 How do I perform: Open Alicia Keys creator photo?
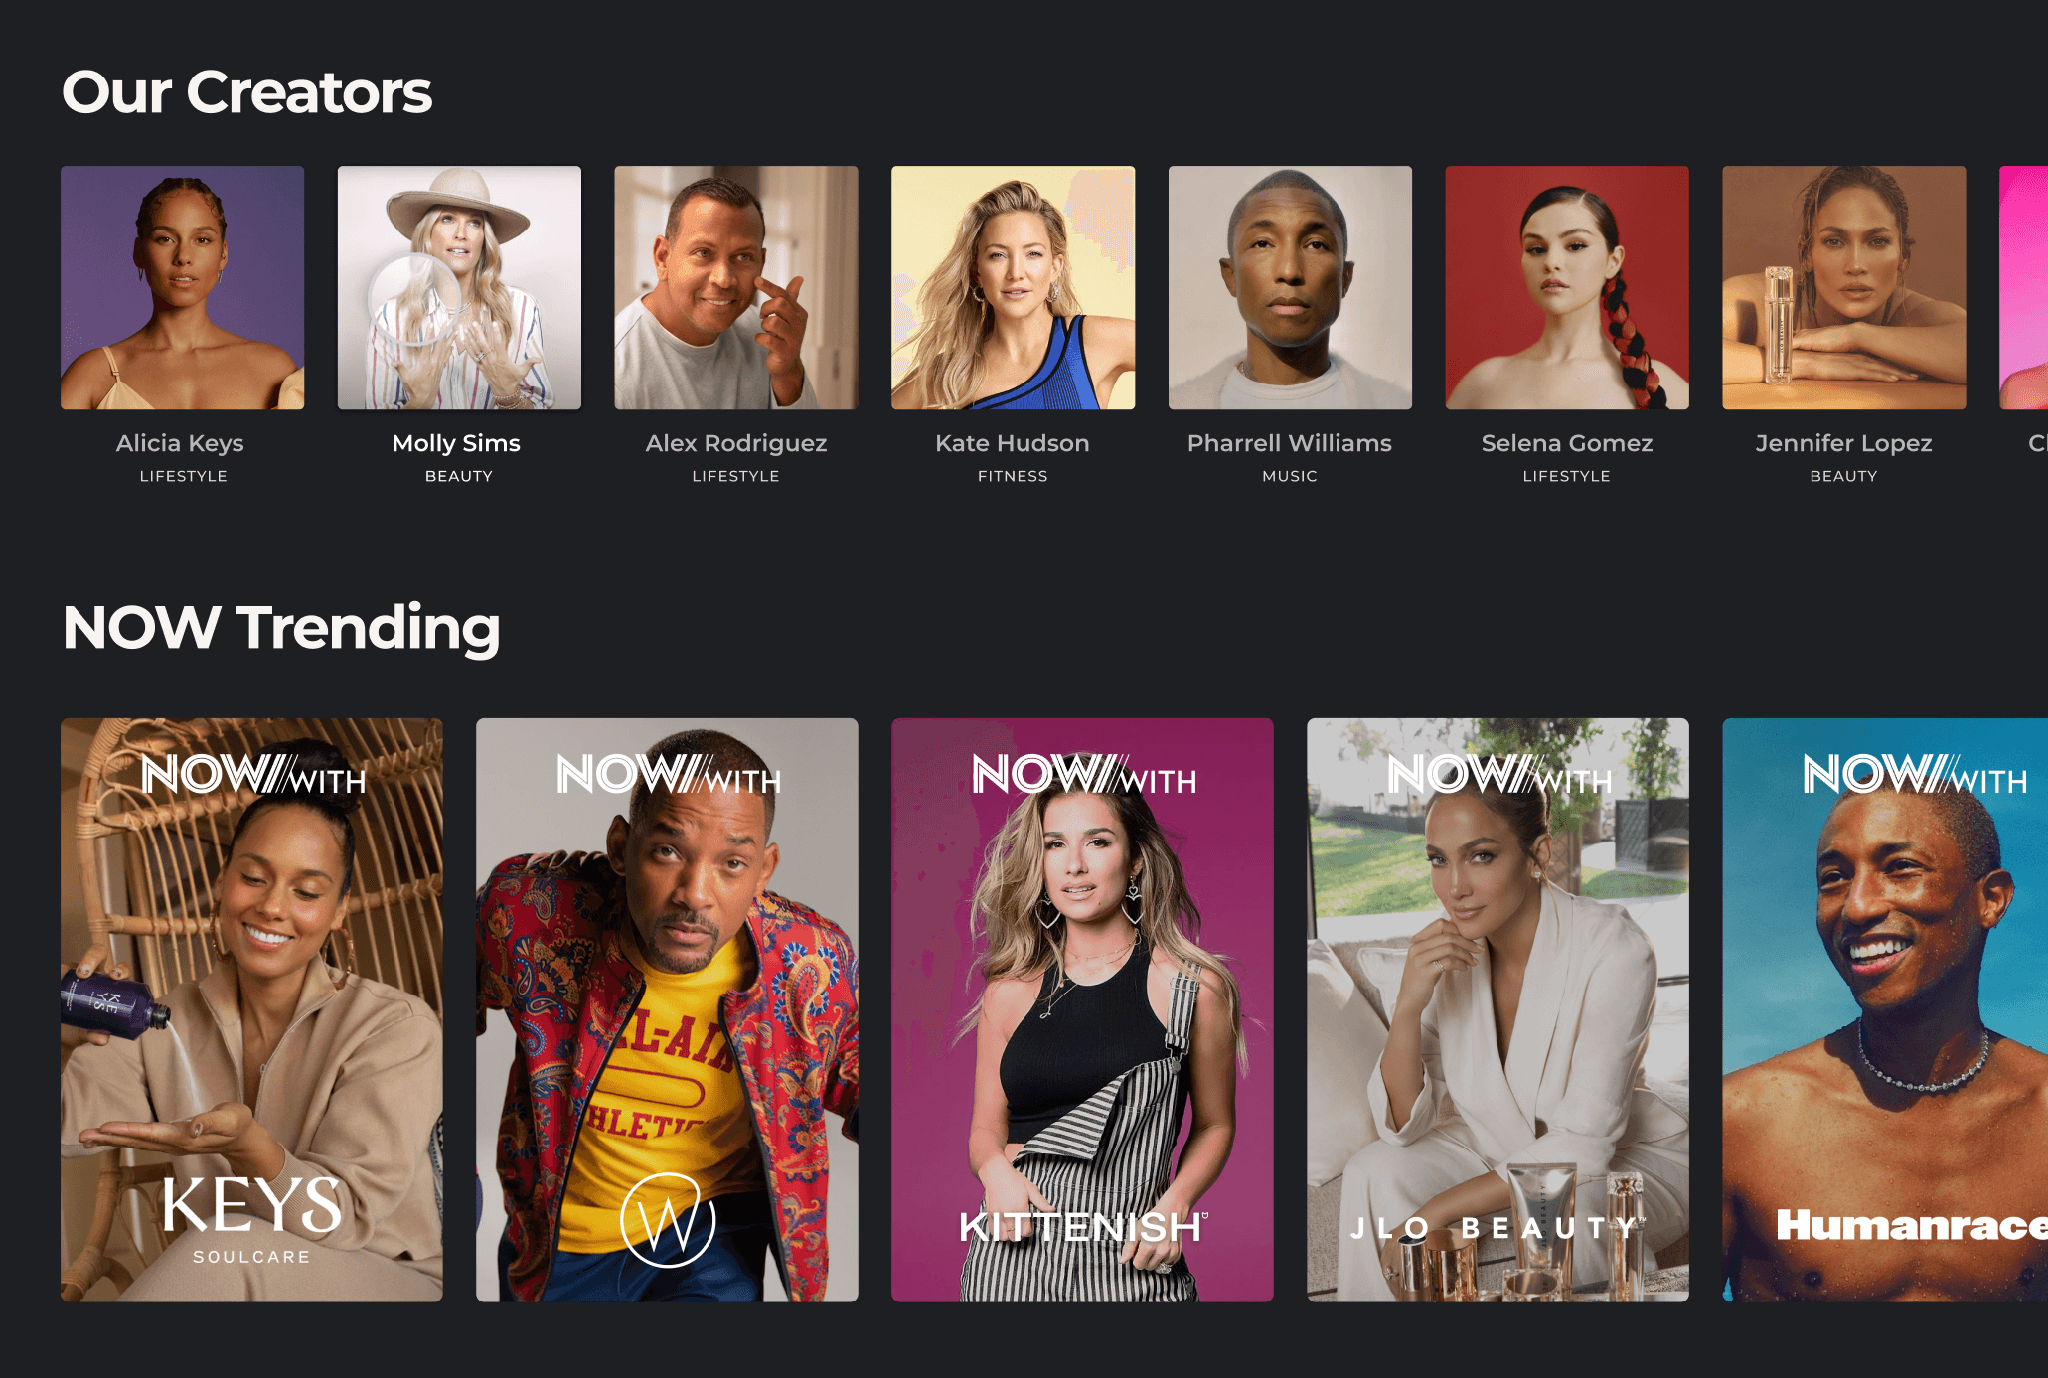183,288
